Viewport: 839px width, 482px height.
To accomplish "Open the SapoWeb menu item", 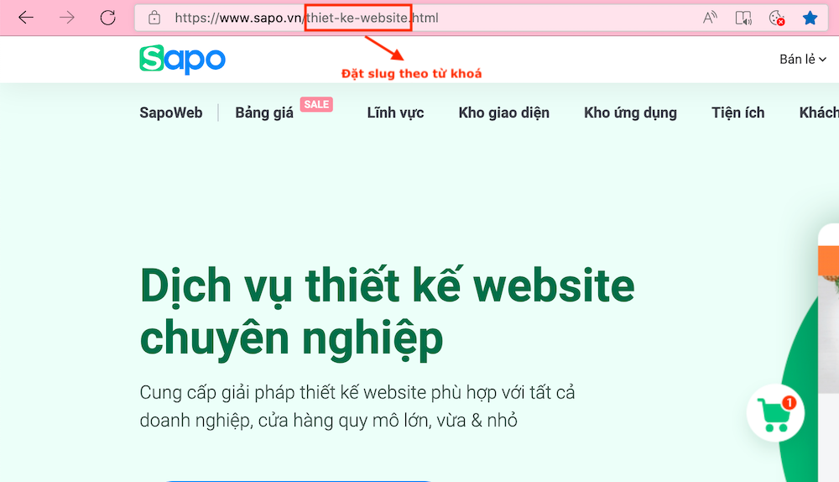I will pyautogui.click(x=171, y=113).
